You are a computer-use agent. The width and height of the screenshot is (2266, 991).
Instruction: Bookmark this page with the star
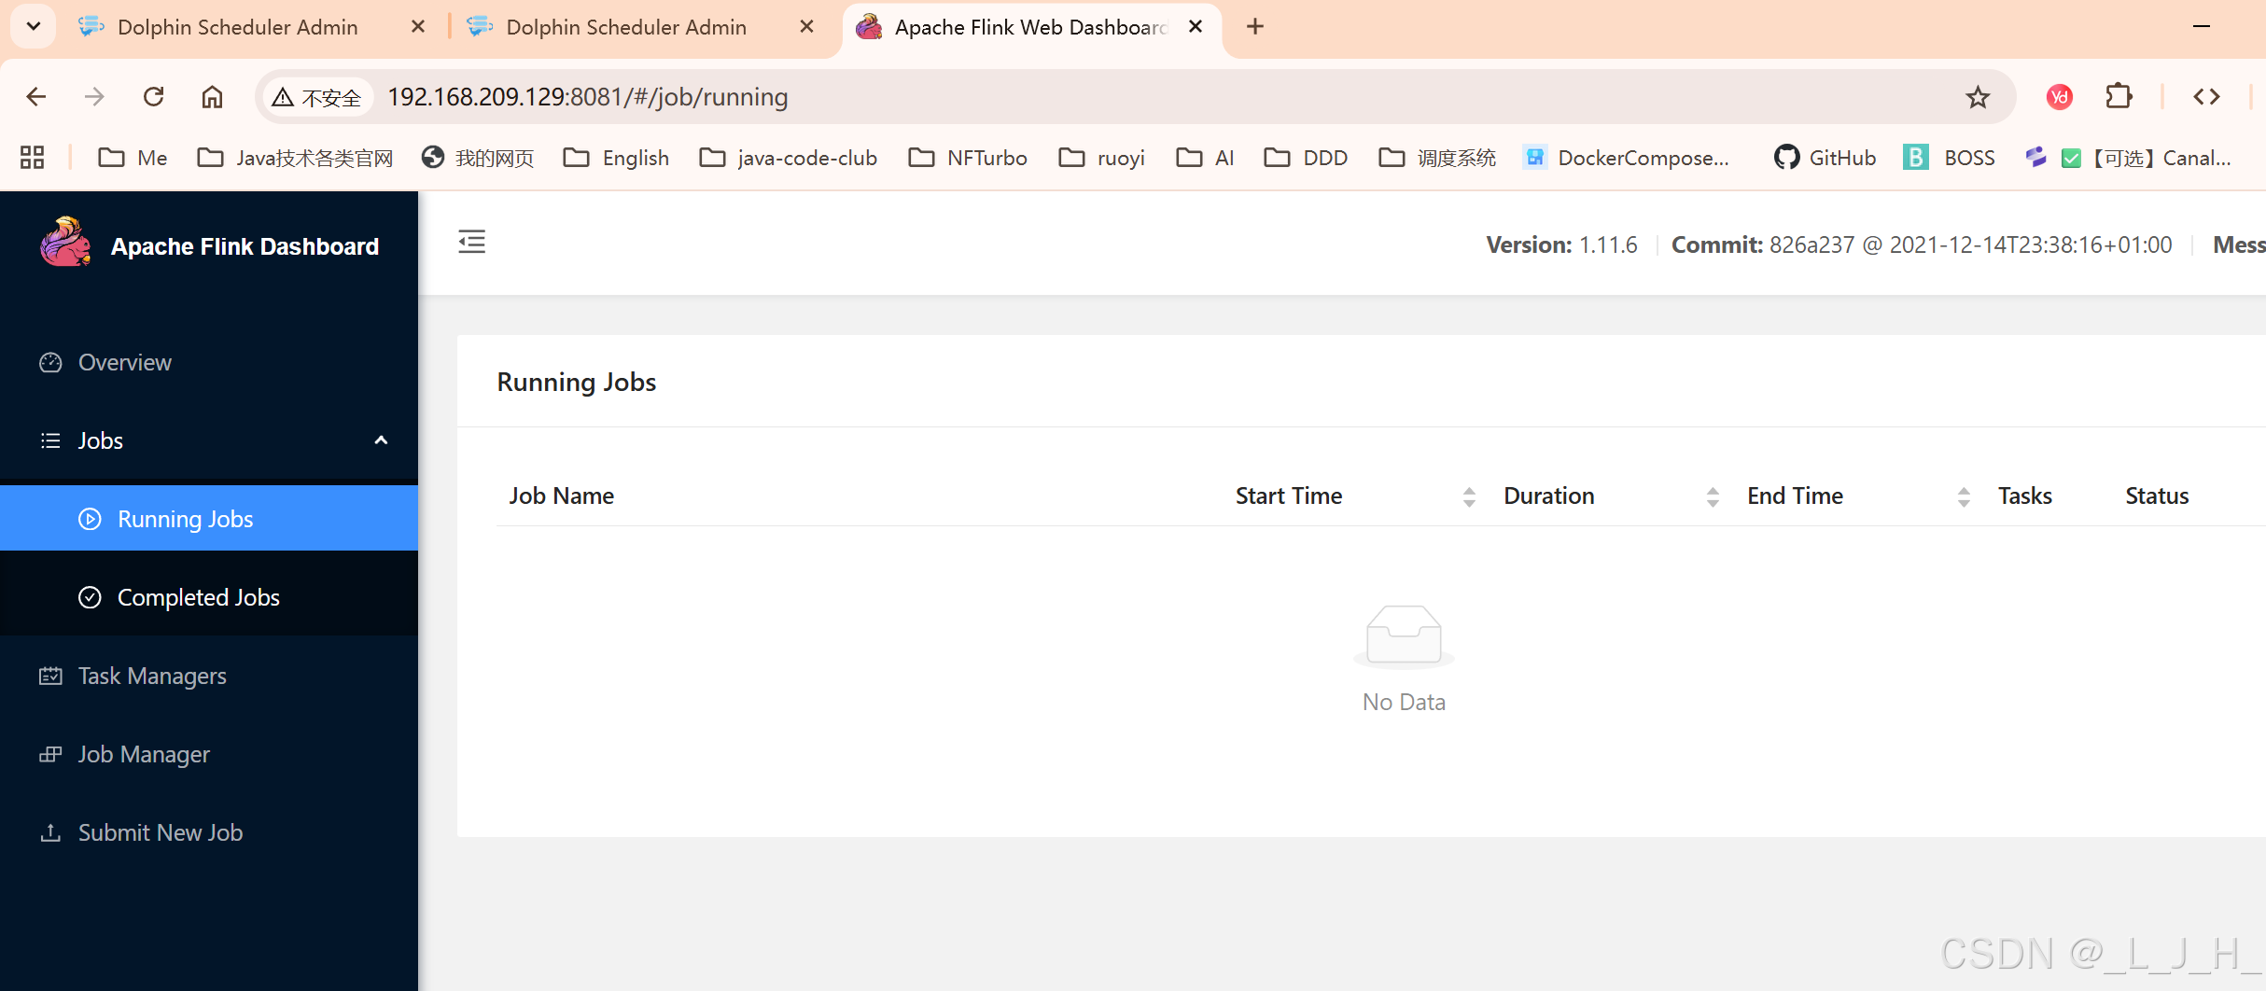(1978, 97)
